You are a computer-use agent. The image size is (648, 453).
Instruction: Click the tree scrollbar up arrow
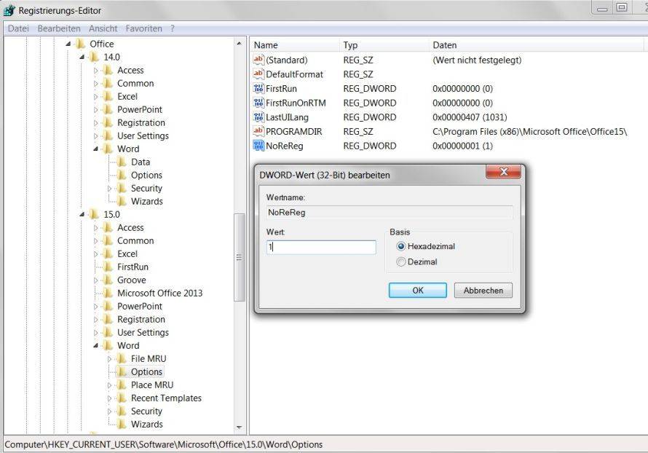(x=239, y=44)
